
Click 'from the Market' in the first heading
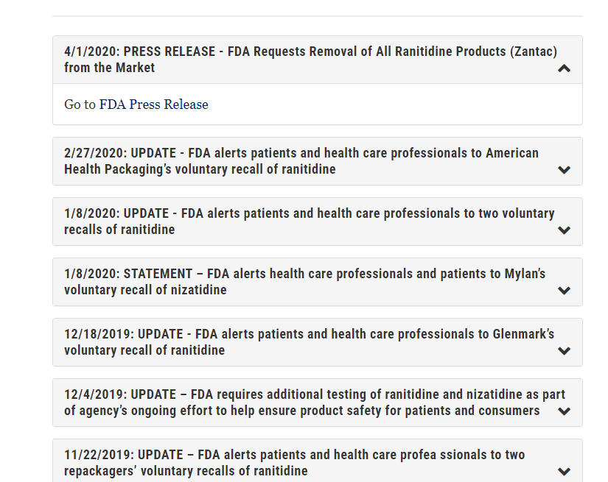point(110,68)
